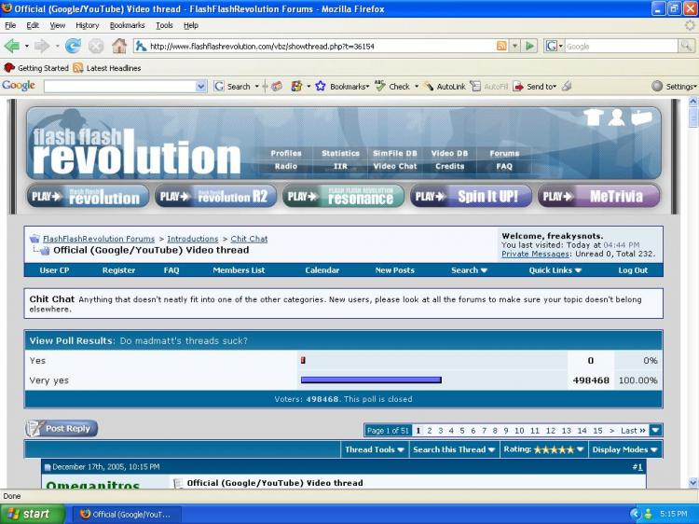This screenshot has height=524, width=699.
Task: Open the Video Chat nav link
Action: click(x=395, y=166)
